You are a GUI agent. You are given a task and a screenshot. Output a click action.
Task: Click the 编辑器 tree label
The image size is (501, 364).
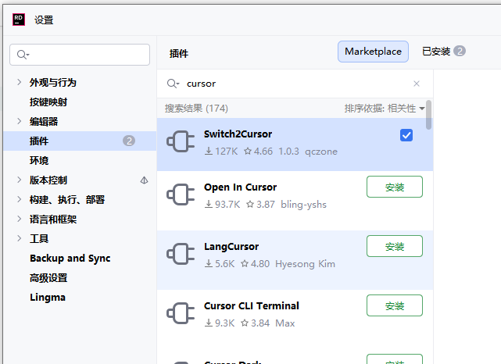(44, 121)
